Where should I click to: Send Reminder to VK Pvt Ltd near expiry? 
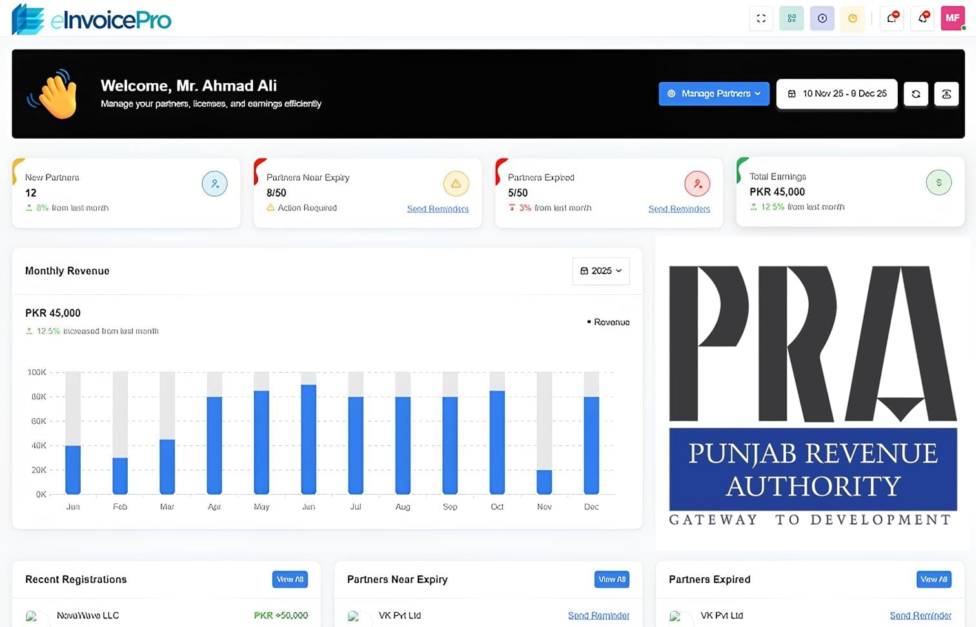pos(598,615)
